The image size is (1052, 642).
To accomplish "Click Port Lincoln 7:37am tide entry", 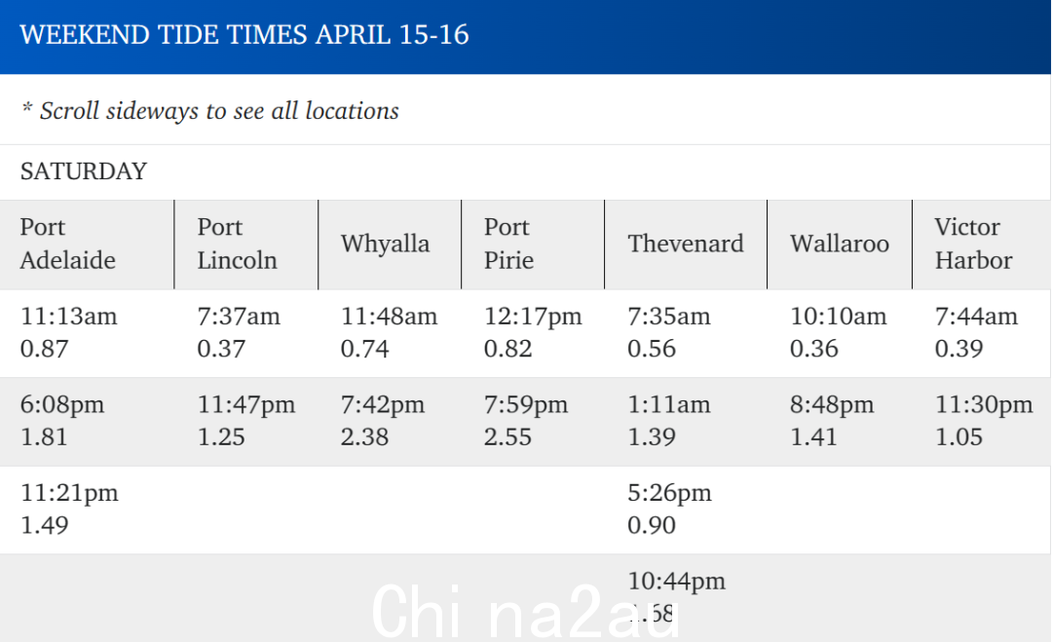I will click(246, 333).
